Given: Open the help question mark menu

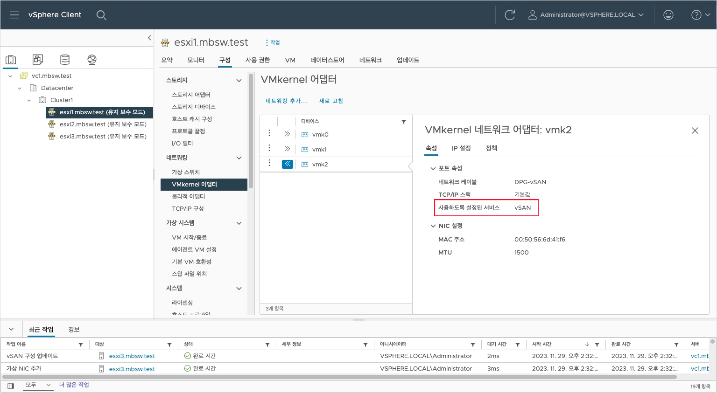Looking at the screenshot, I should click(700, 15).
